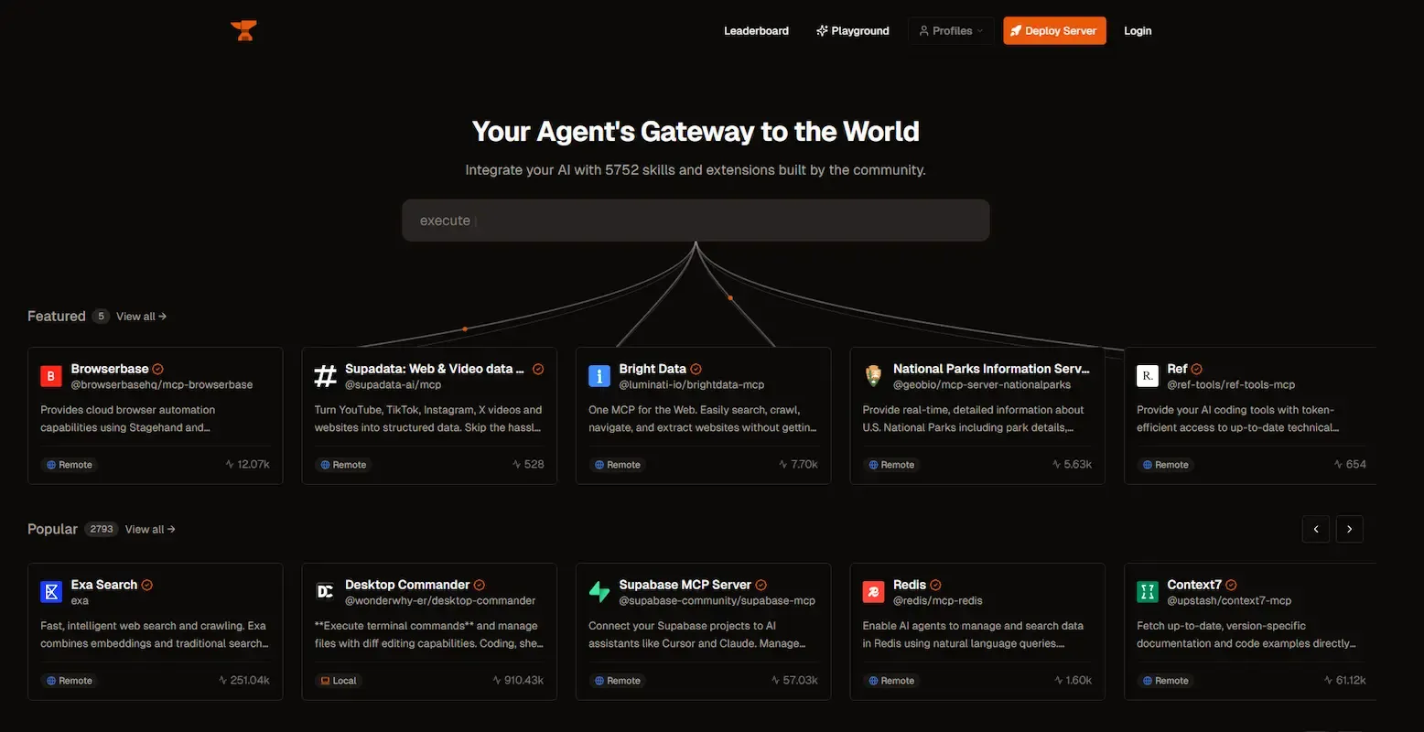1424x732 pixels.
Task: Click the Login link
Action: coord(1138,30)
